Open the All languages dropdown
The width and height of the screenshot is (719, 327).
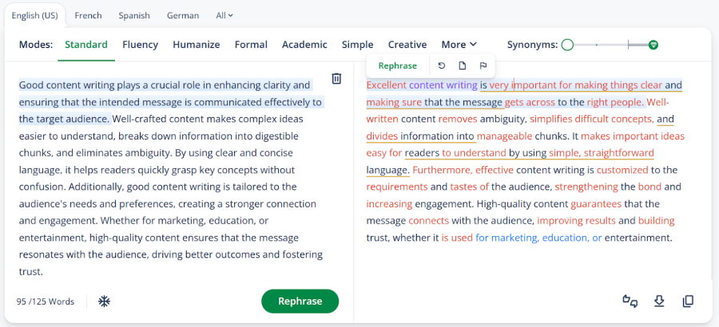(224, 15)
